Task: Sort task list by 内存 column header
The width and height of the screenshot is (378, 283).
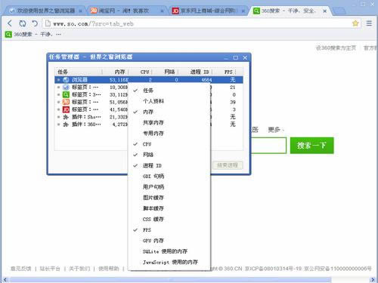Action: click(x=116, y=72)
